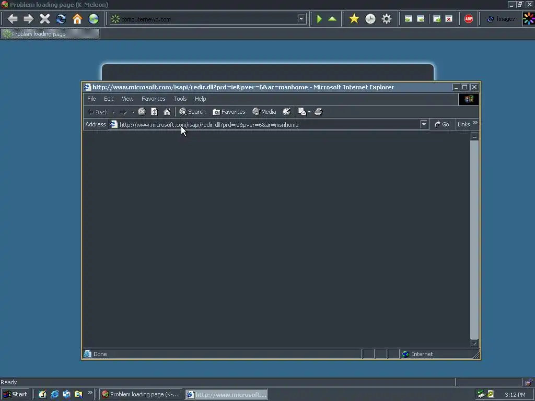The width and height of the screenshot is (535, 401).
Task: Click 'Done' status text in IE
Action: 100,354
